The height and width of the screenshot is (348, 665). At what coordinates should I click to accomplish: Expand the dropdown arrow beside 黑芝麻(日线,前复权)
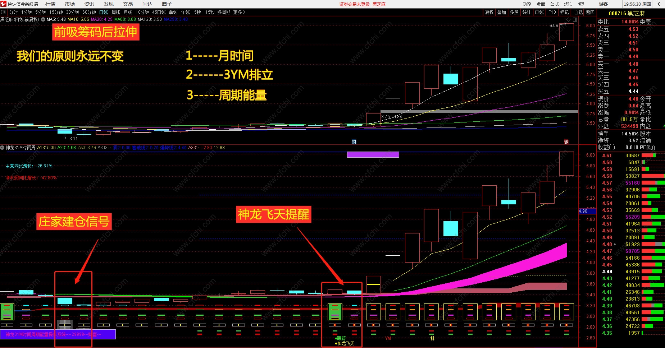(x=43, y=19)
